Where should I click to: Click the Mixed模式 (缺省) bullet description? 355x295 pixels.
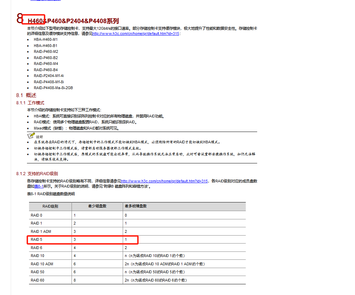[x=77, y=128]
